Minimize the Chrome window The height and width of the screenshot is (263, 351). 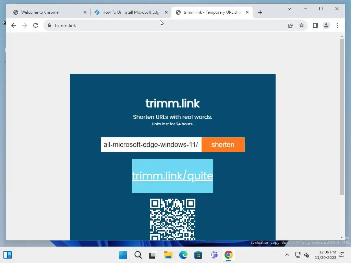pos(305,9)
